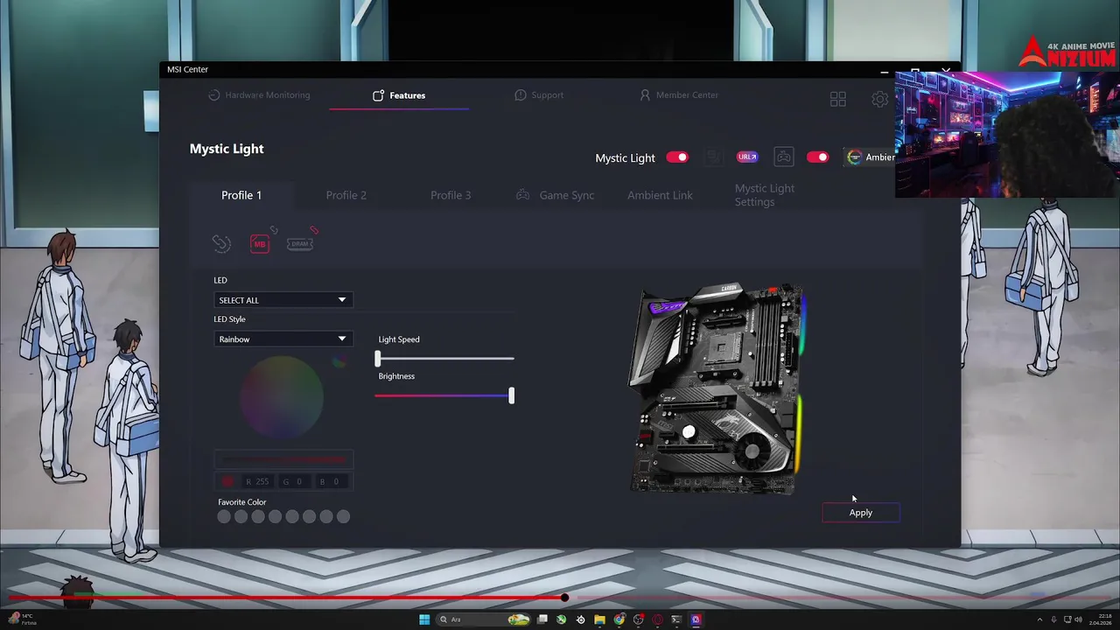The height and width of the screenshot is (630, 1120).
Task: Select the Profile 2 tab
Action: (x=346, y=195)
